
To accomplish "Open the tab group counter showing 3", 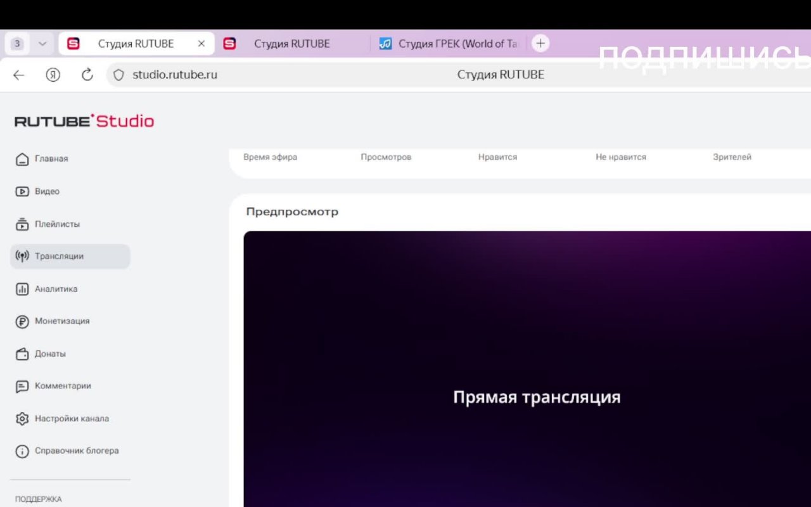I will click(18, 44).
